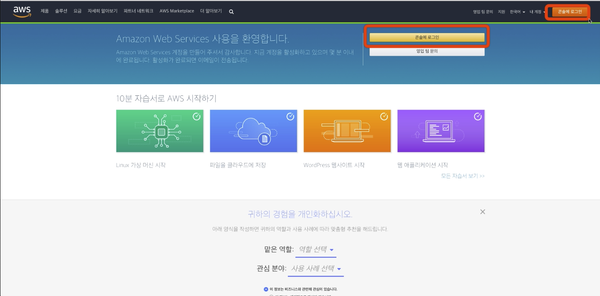This screenshot has height=296, width=600.
Task: Click the heading 10분 자습서로 AWS 시작하기
Action: click(166, 98)
